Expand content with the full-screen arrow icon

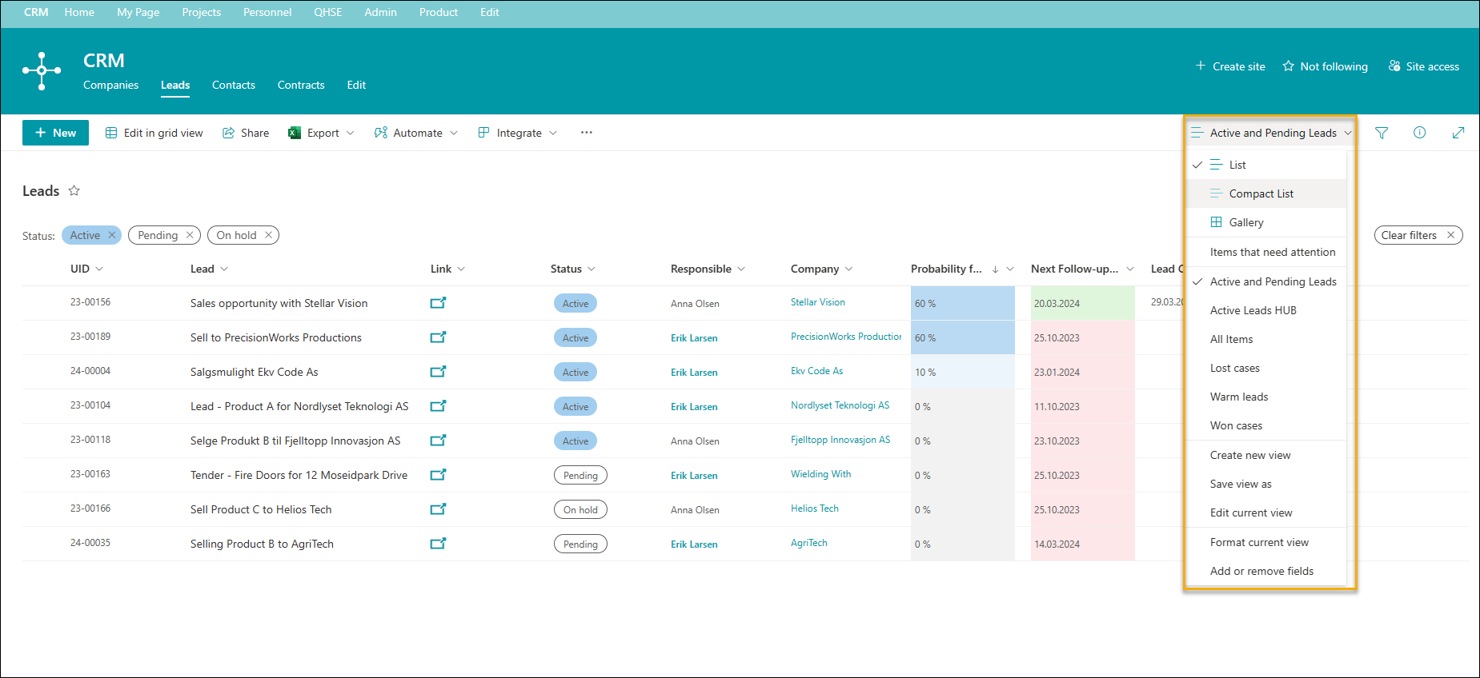1458,133
